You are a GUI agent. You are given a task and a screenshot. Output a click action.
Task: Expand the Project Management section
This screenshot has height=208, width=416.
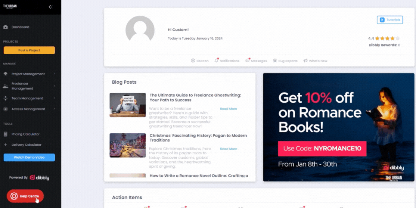click(x=28, y=74)
